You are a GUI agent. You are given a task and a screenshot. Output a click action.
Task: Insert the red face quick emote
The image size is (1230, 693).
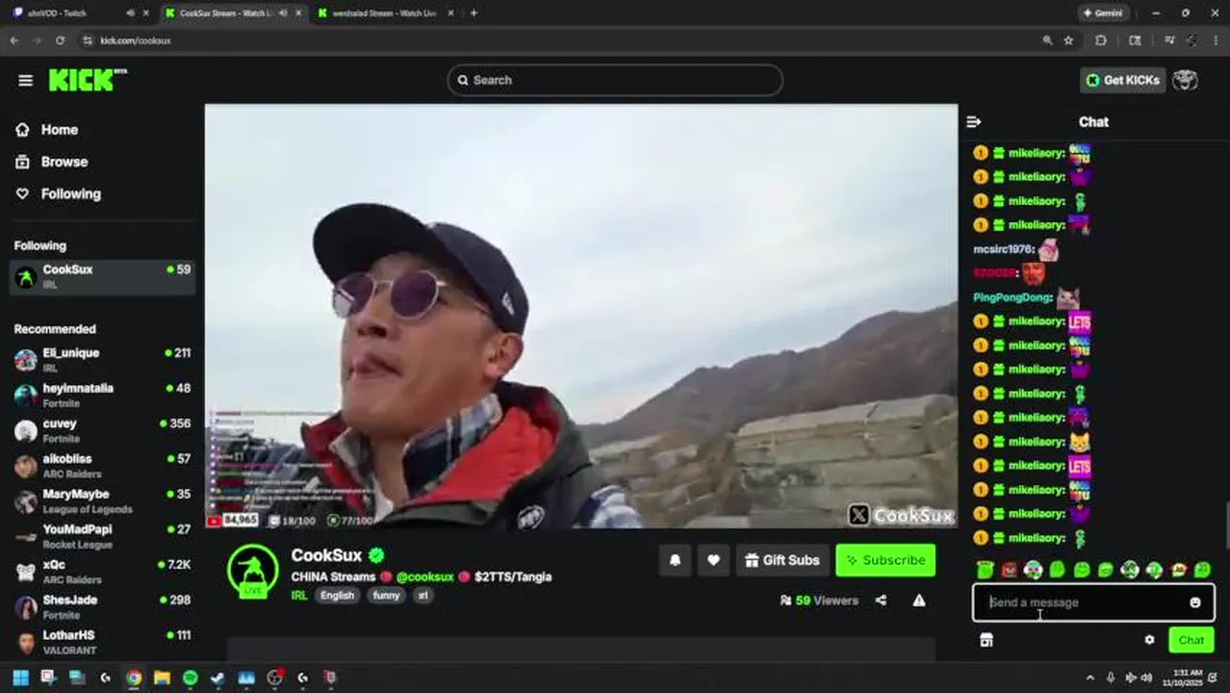1009,570
